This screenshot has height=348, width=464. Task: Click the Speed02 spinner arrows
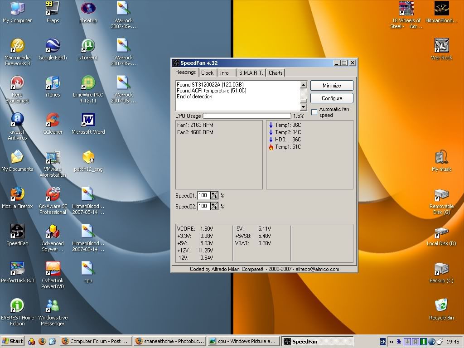(214, 207)
